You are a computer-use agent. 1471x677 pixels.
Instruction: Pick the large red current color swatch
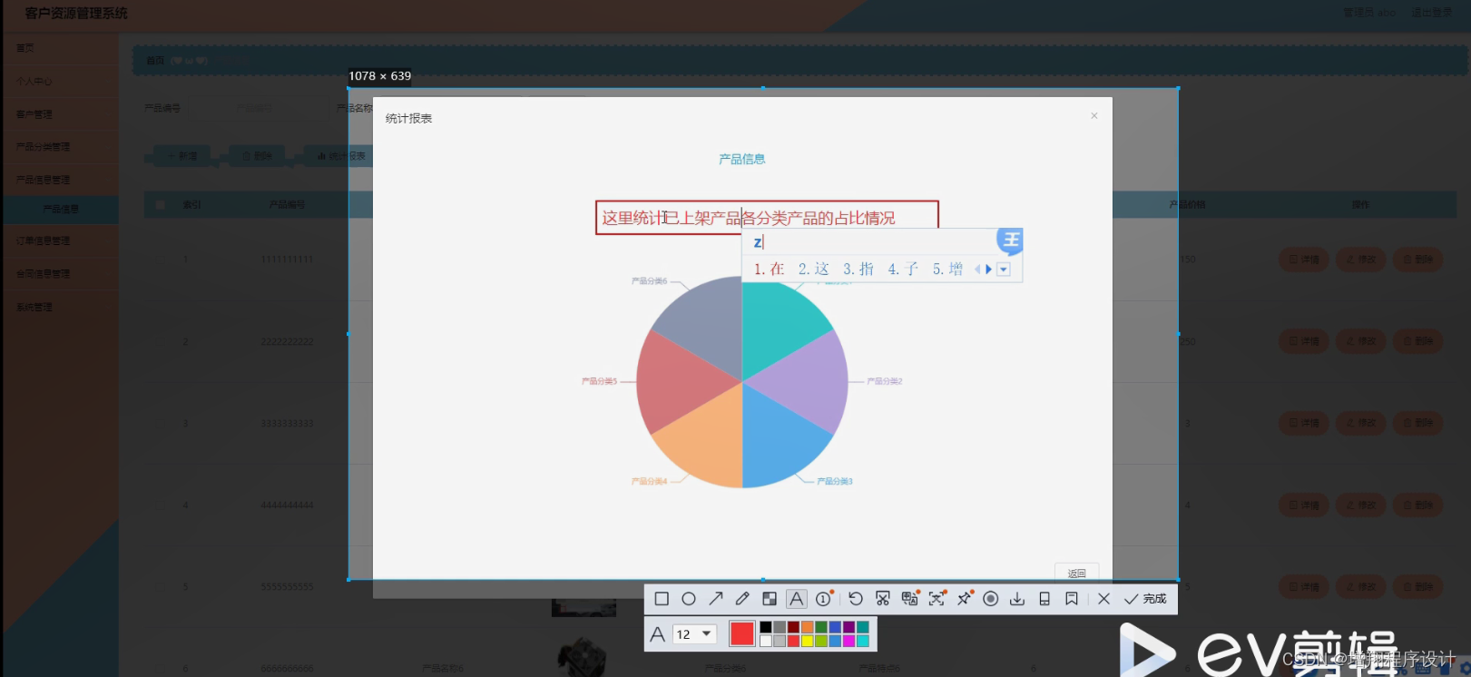742,634
